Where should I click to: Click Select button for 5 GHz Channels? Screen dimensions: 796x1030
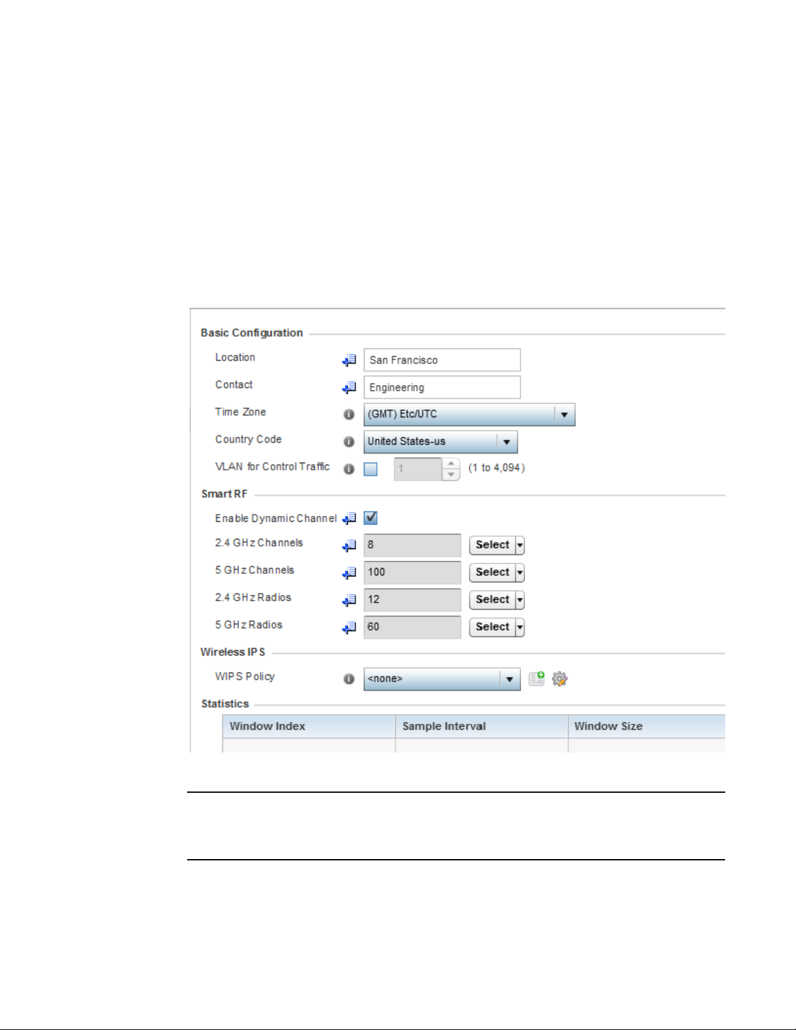click(493, 573)
